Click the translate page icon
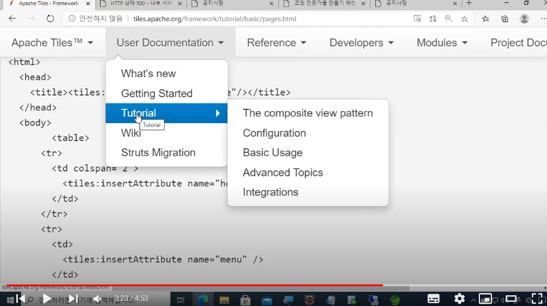This screenshot has width=547, height=306. (433, 19)
